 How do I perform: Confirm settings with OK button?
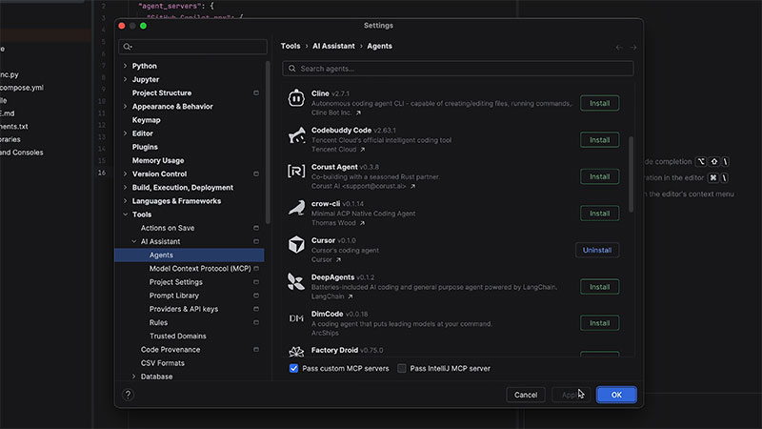616,395
